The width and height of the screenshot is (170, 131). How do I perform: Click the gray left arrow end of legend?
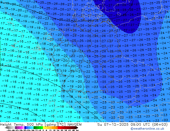[6, 128]
